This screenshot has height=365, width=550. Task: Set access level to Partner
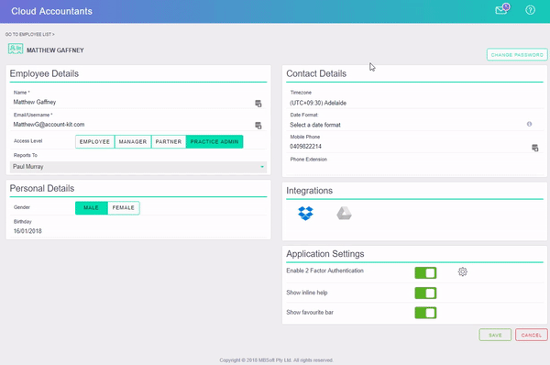169,141
